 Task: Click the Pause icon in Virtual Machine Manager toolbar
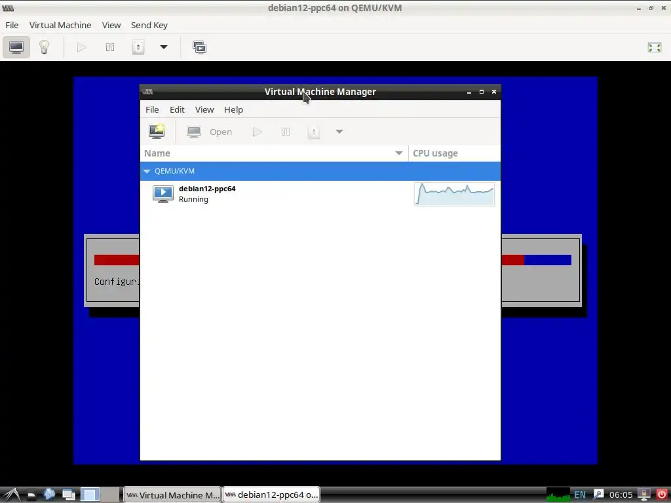pos(286,132)
